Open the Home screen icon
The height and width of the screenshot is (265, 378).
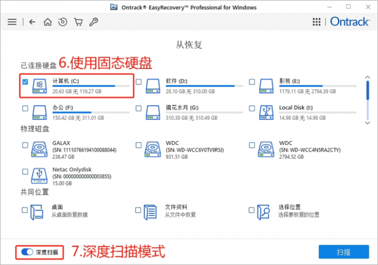click(47, 22)
